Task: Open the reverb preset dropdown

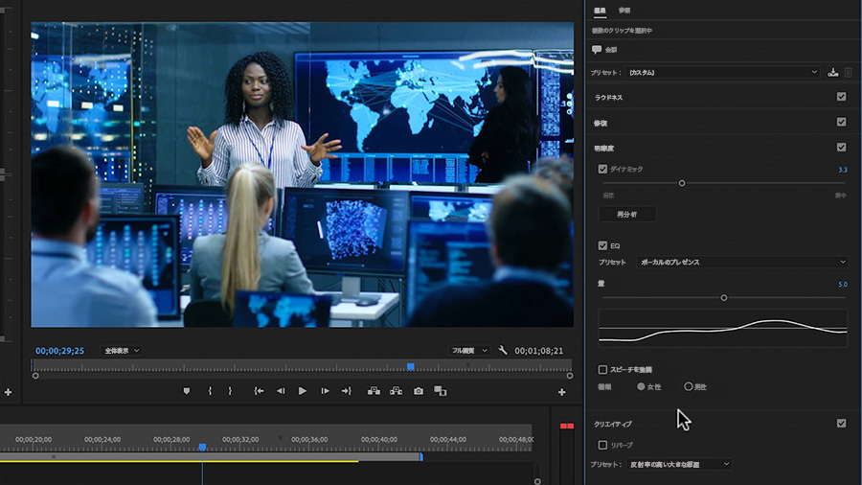Action: (679, 464)
